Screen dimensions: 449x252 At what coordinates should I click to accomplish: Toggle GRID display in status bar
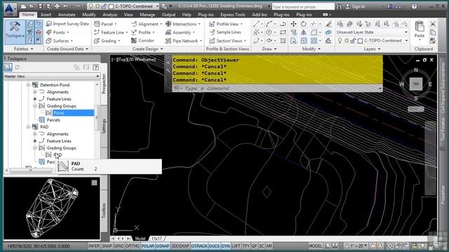tap(119, 246)
